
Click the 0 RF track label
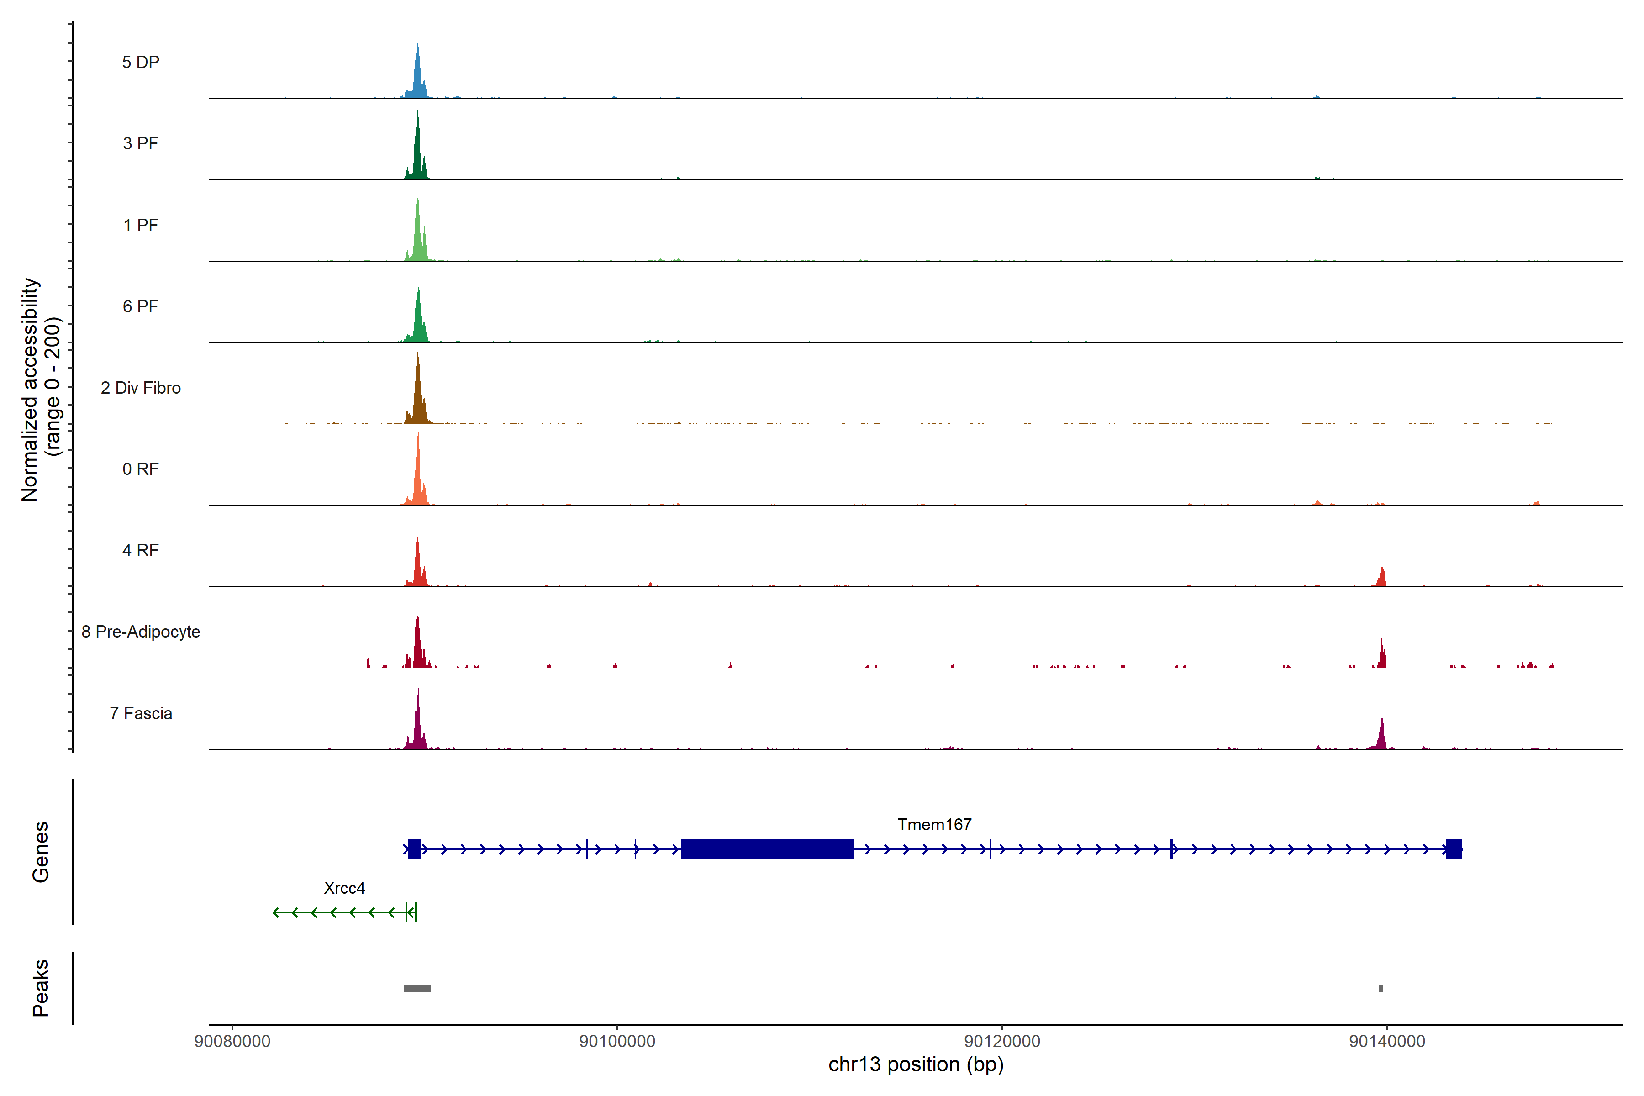tap(141, 469)
